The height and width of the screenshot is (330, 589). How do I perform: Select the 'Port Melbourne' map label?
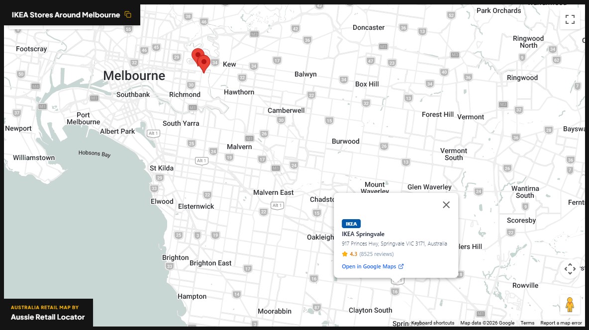83,118
